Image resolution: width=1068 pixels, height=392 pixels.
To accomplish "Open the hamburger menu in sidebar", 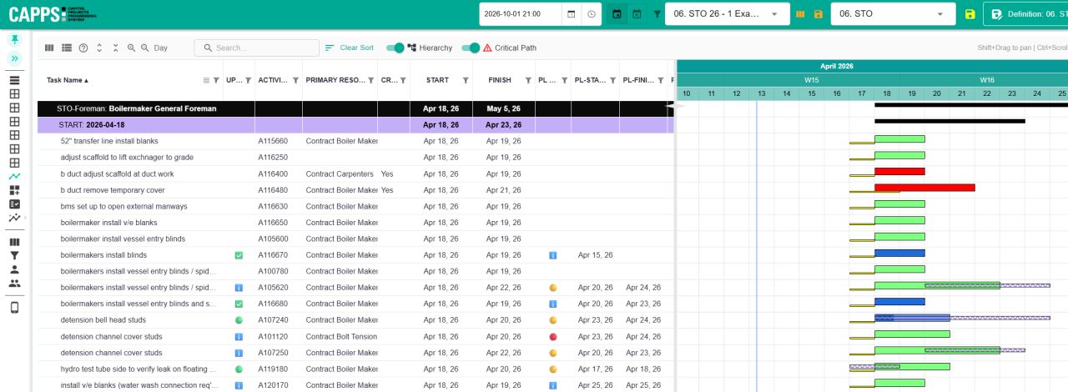I will point(14,81).
